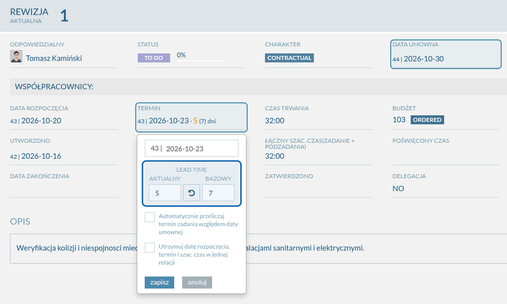Click the anuluj button

point(197,283)
